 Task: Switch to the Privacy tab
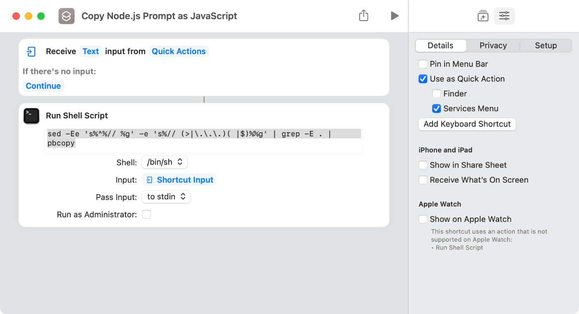tap(493, 45)
